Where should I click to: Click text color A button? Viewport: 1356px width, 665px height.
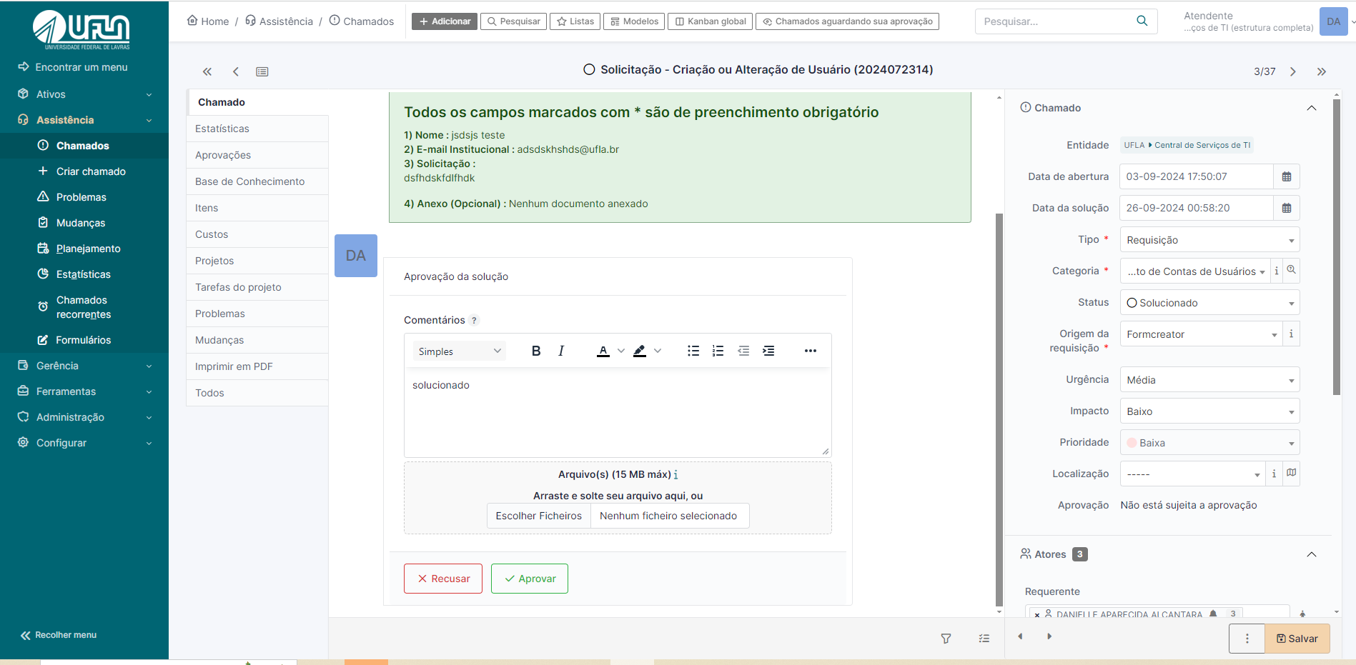[603, 351]
